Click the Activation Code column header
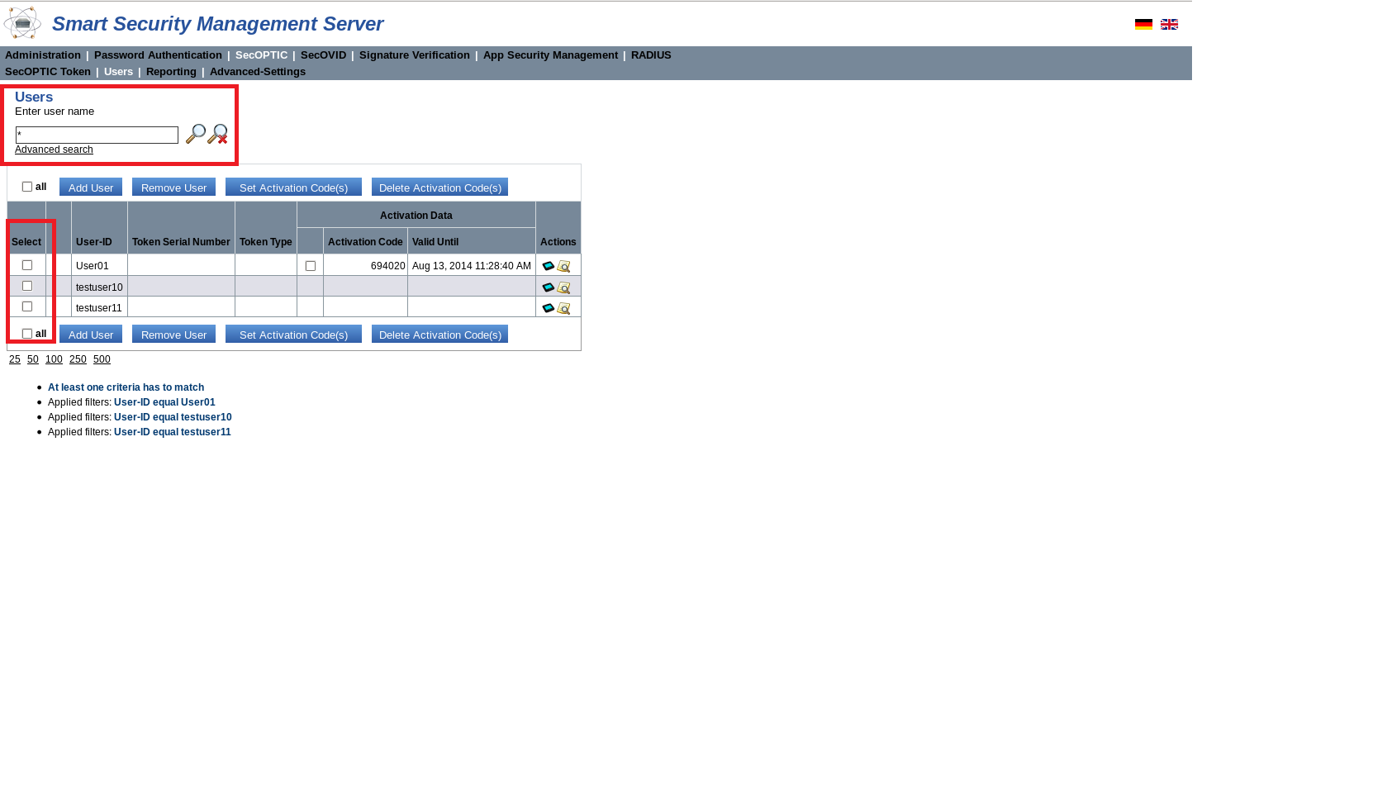This screenshot has width=1387, height=793. pyautogui.click(x=365, y=242)
